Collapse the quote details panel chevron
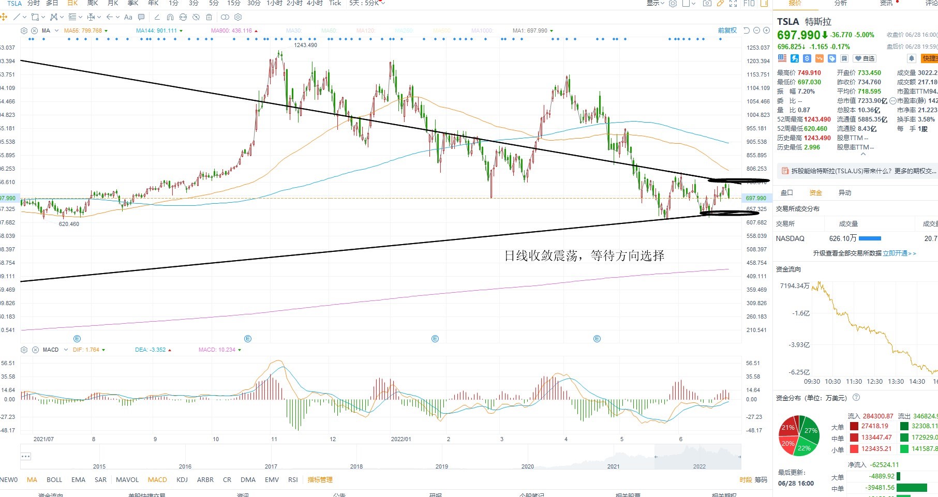 click(862, 154)
